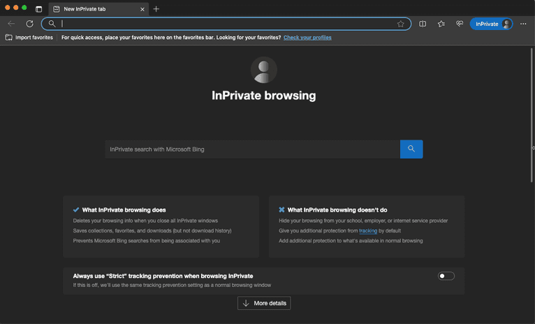Close the New InPrivate tab
535x324 pixels.
click(x=142, y=9)
